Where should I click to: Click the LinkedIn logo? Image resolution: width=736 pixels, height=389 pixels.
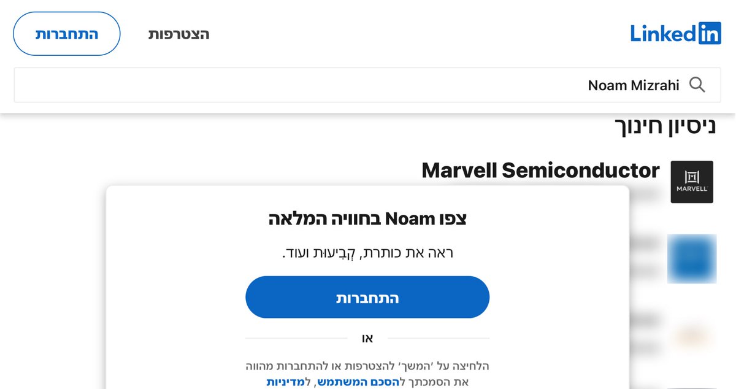pos(675,34)
